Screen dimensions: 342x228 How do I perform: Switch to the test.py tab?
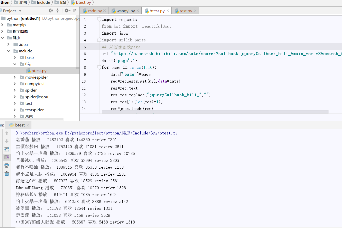click(x=186, y=11)
